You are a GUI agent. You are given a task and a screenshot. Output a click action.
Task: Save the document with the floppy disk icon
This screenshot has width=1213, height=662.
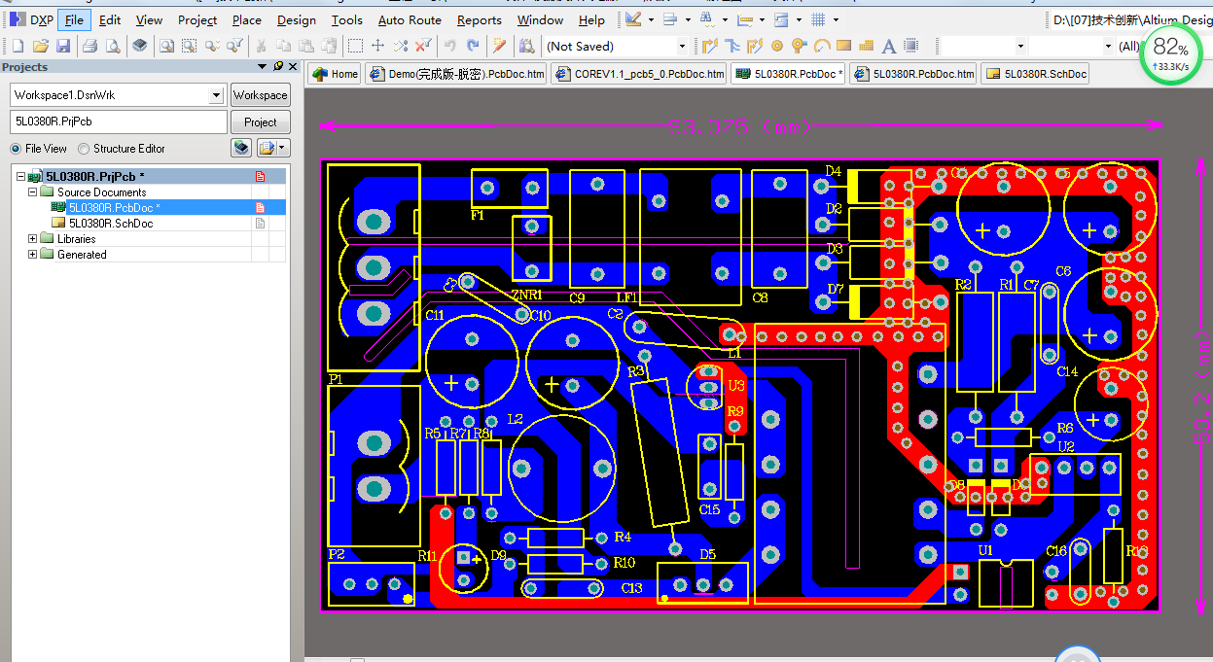[x=63, y=46]
